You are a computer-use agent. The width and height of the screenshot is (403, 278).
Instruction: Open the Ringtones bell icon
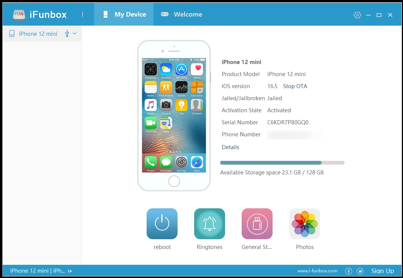point(210,223)
